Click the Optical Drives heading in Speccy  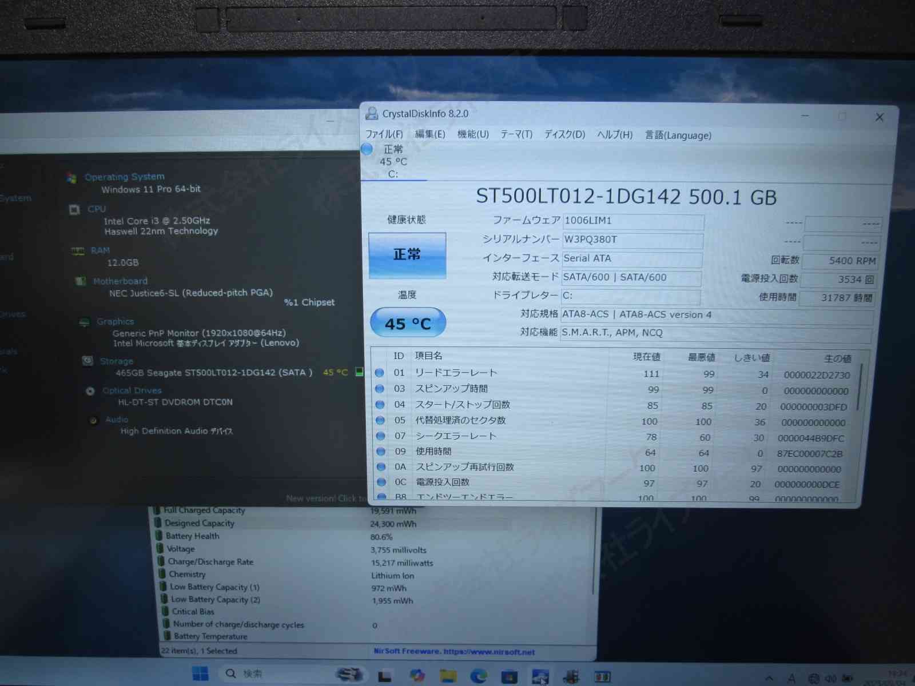tap(132, 390)
